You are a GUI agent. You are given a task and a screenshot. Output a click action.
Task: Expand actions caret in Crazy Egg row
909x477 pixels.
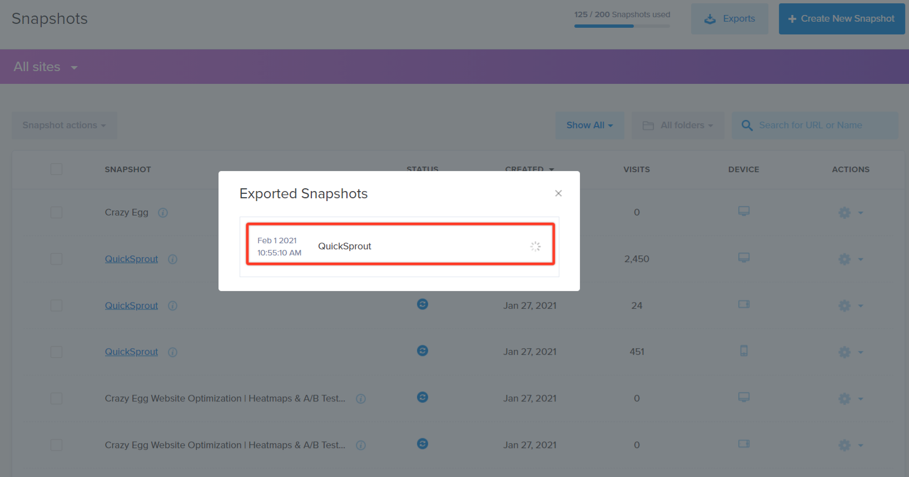click(861, 213)
